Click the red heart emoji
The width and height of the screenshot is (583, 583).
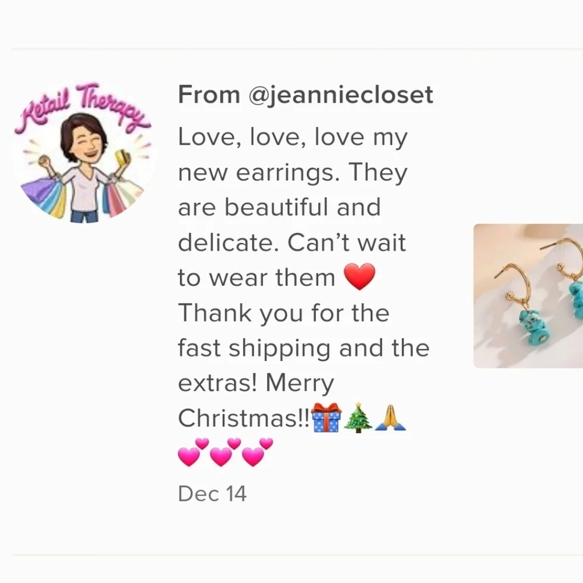(359, 276)
